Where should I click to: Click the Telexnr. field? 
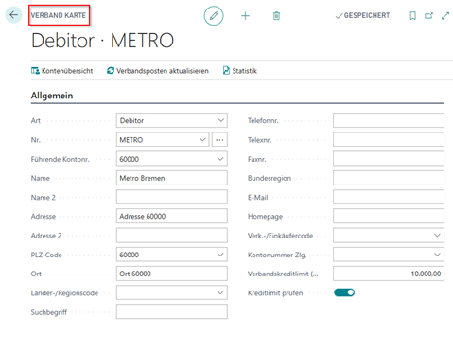389,140
